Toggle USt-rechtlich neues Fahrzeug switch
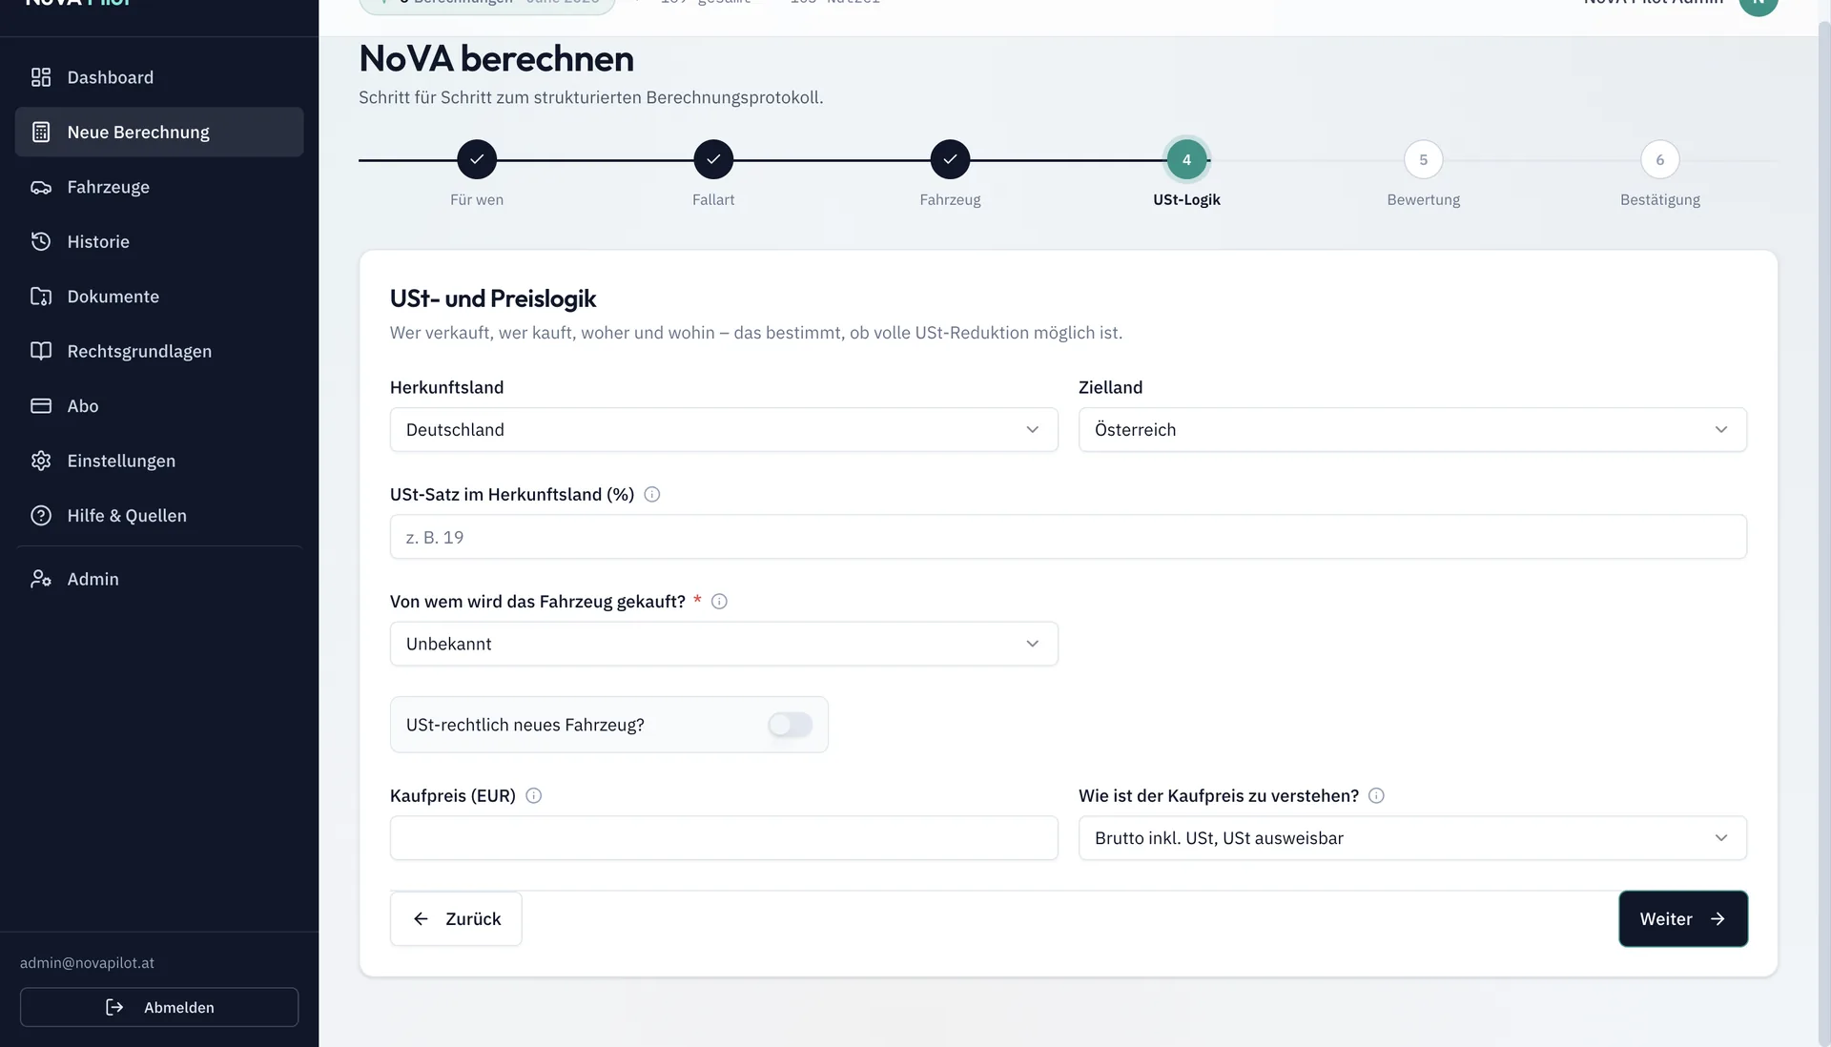This screenshot has width=1831, height=1047. [x=790, y=725]
